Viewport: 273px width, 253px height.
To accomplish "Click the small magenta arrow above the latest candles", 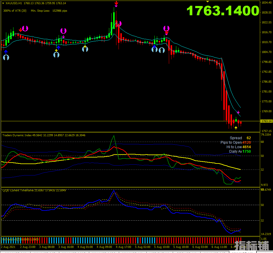I will (x=238, y=112).
